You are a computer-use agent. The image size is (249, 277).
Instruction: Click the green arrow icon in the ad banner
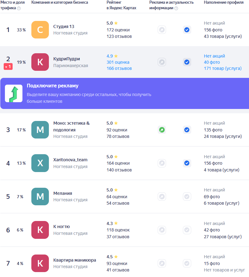14,94
